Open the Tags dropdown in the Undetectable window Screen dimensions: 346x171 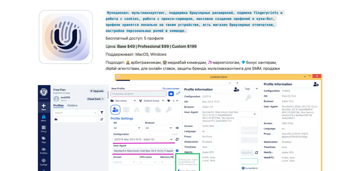click(251, 89)
